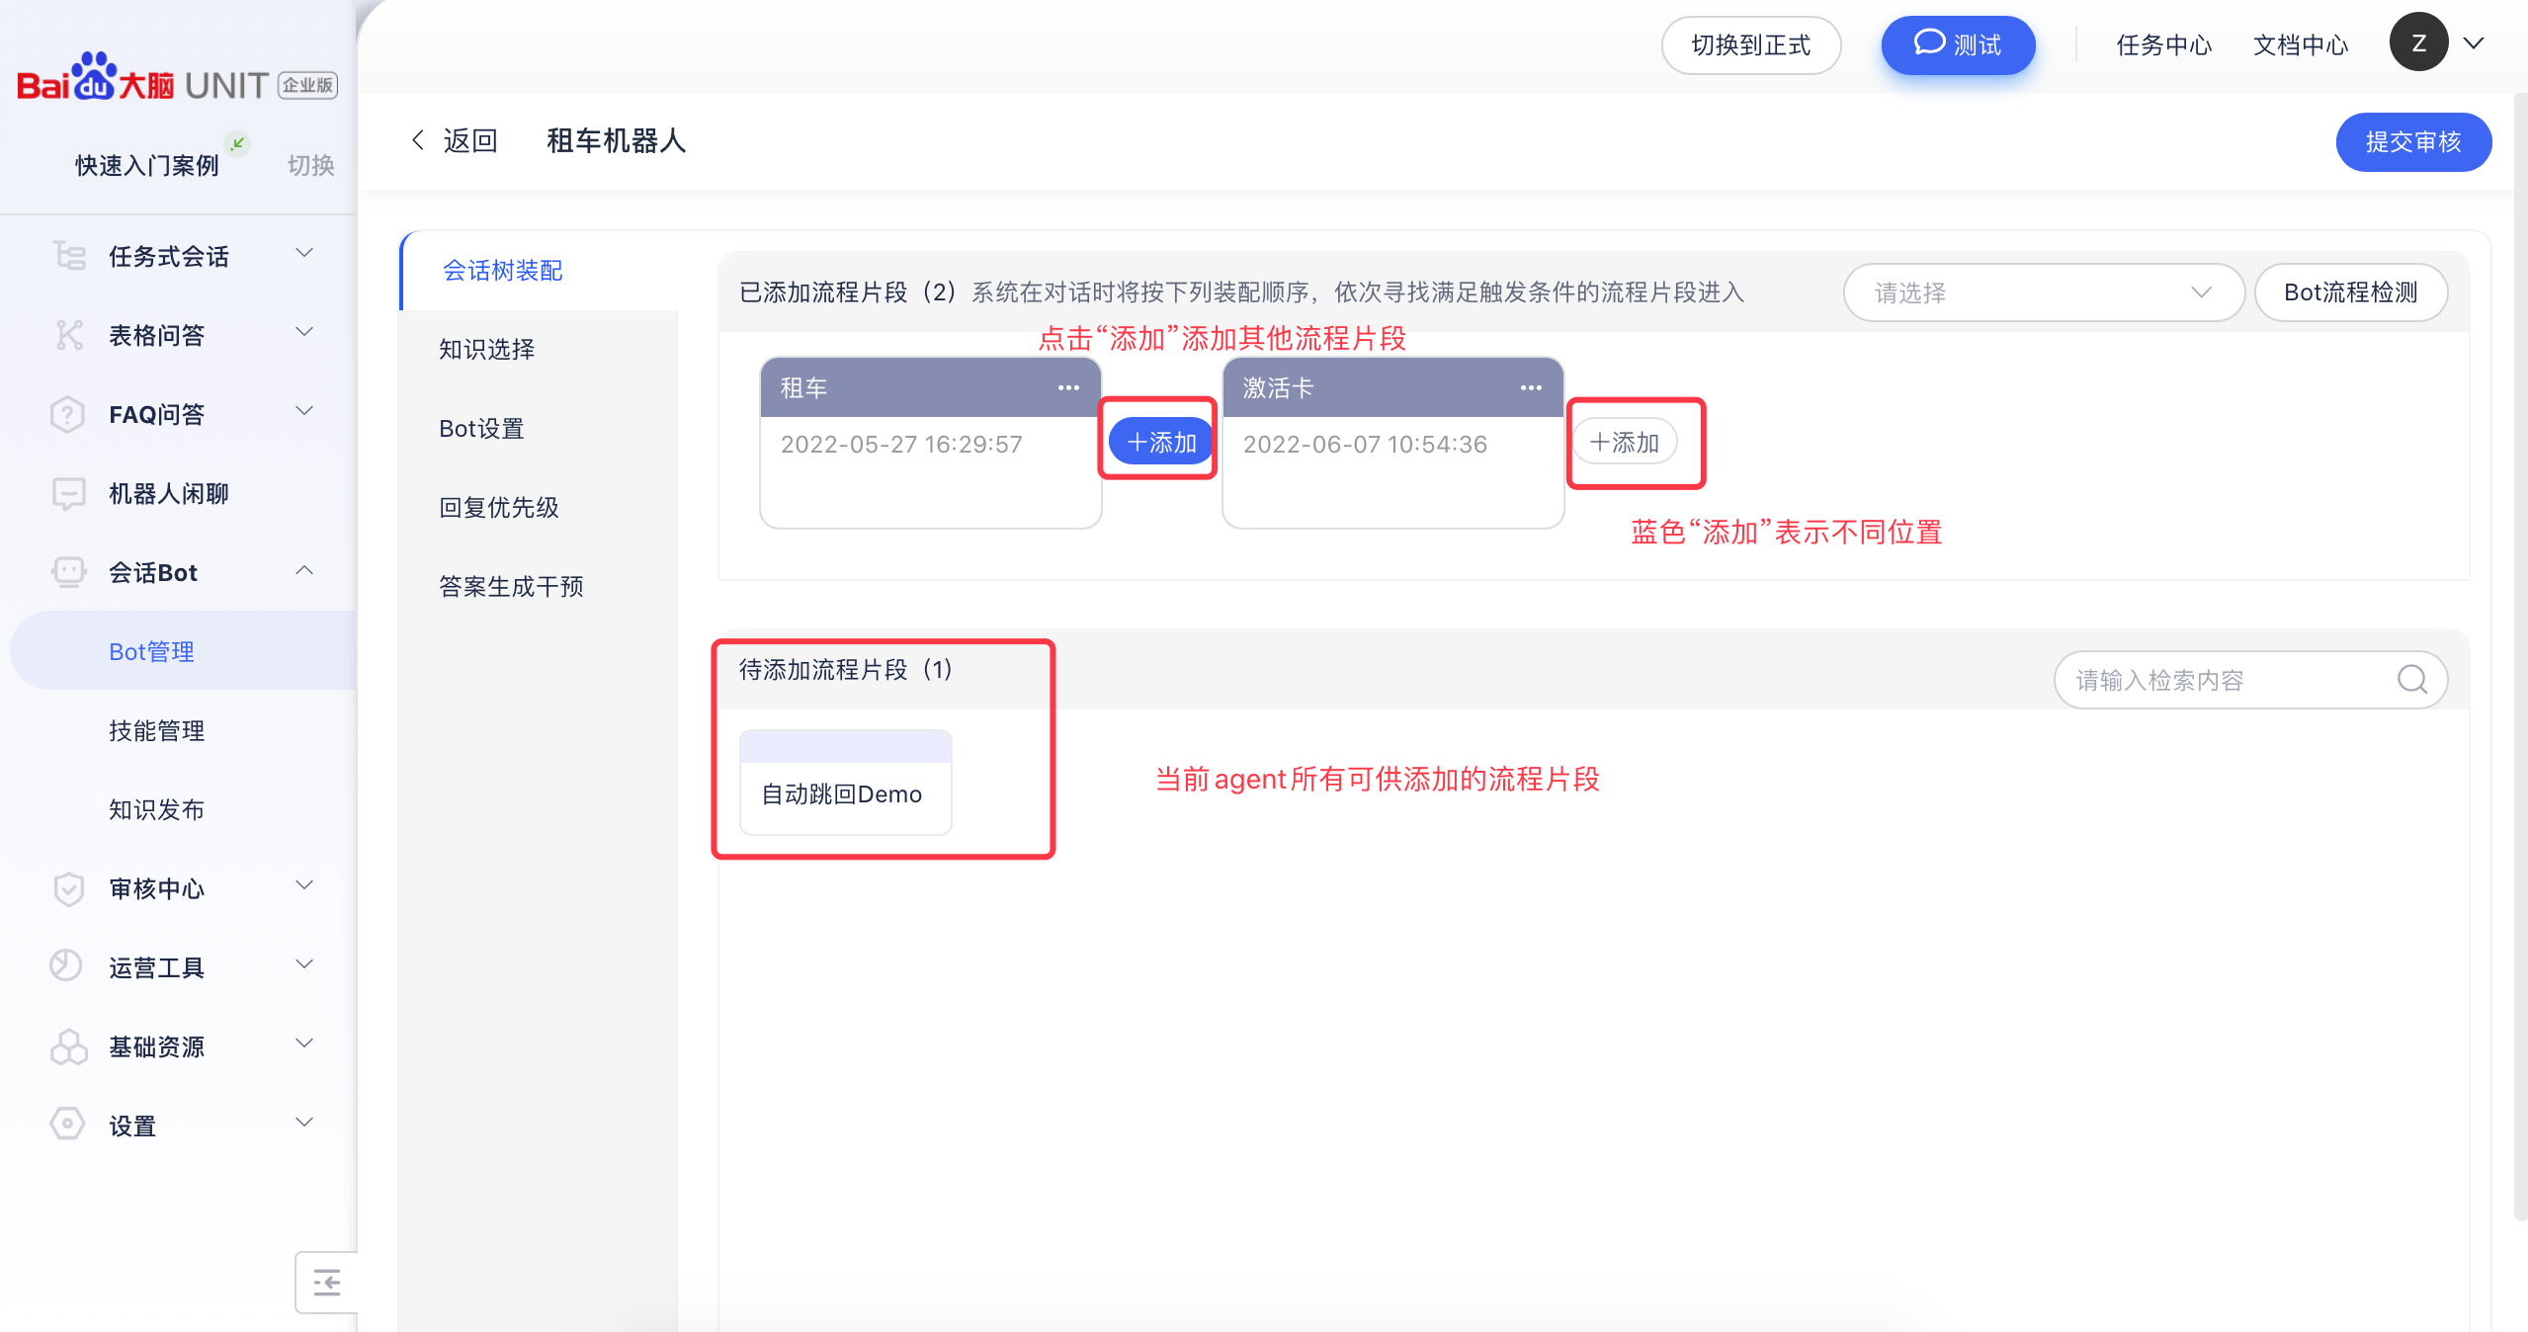Open the 任务中心 link
The height and width of the screenshot is (1332, 2528).
pos(2163,45)
